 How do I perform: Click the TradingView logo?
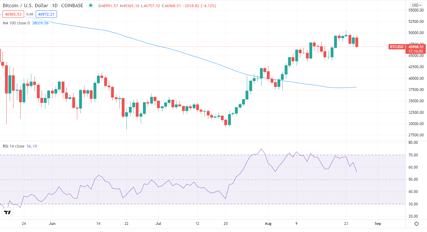[x=8, y=212]
